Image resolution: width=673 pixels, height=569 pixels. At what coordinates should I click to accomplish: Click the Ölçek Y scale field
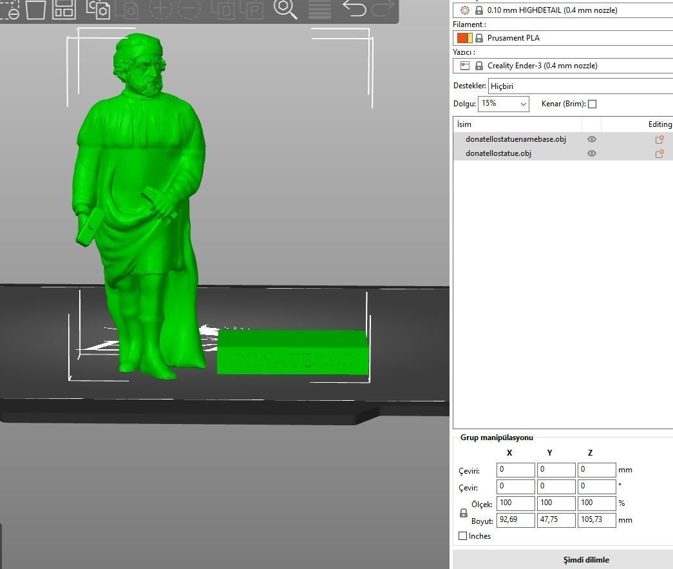(x=556, y=503)
